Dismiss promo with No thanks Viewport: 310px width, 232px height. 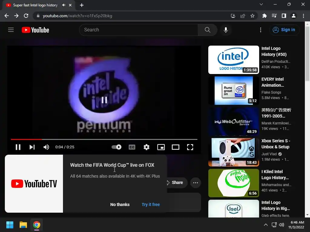point(120,205)
